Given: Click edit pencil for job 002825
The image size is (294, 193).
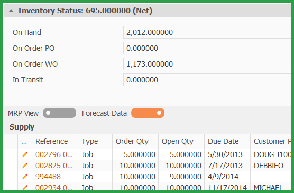Looking at the screenshot, I should 25,166.
